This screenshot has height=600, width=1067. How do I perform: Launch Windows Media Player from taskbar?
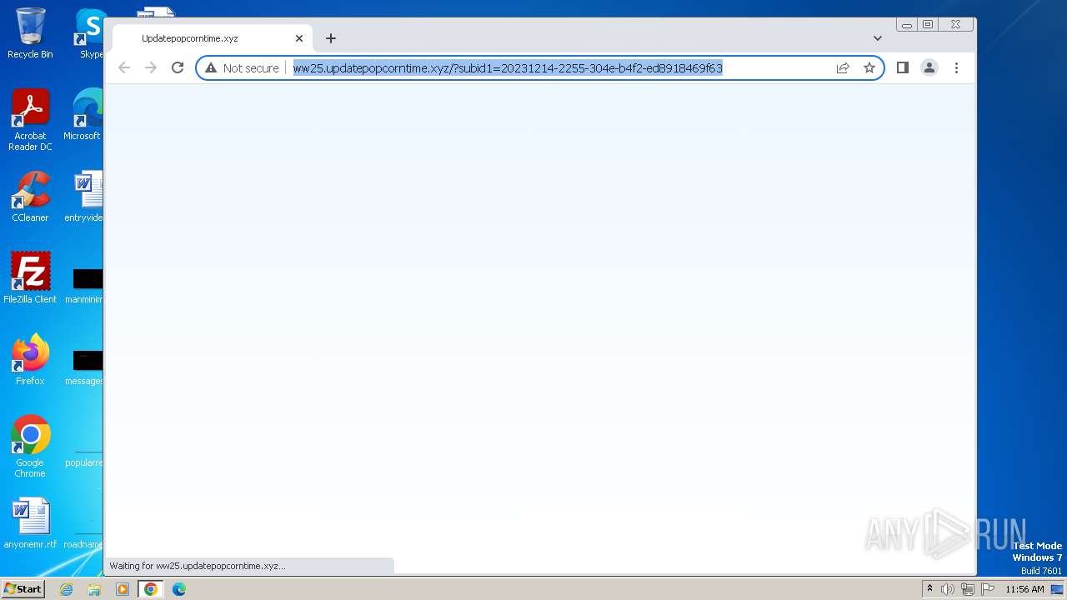pos(123,589)
